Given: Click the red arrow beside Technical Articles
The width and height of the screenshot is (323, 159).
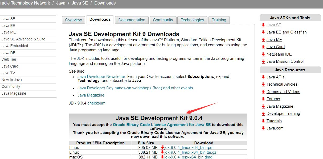Looking at the screenshot, I should [263, 84].
